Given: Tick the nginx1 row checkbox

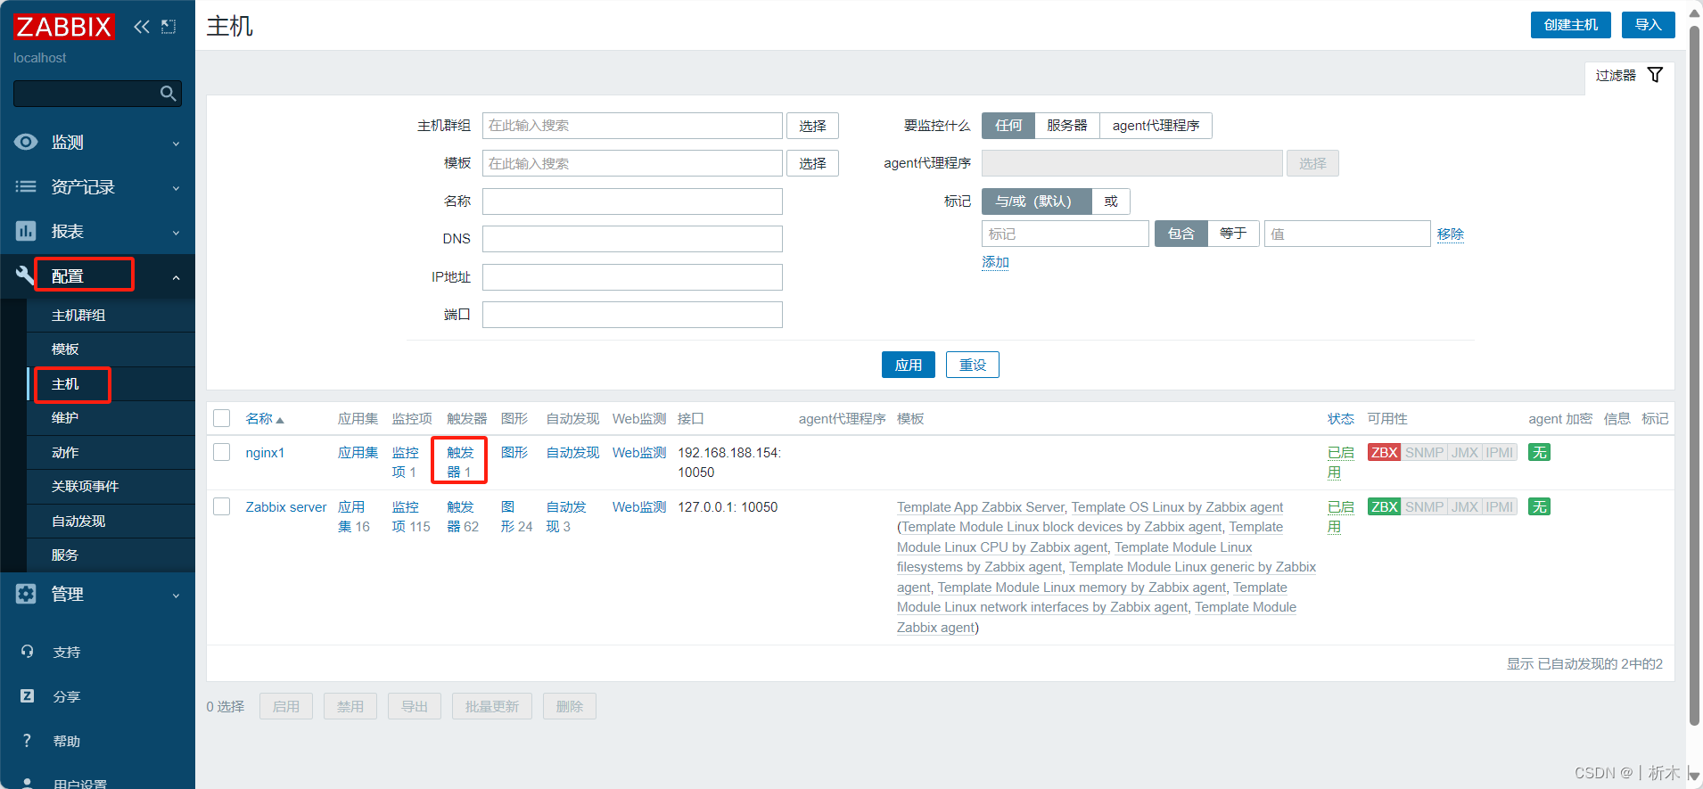Looking at the screenshot, I should tap(222, 453).
